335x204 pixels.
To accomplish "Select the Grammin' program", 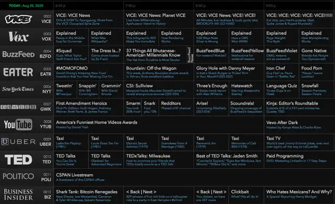I will click(x=111, y=89).
